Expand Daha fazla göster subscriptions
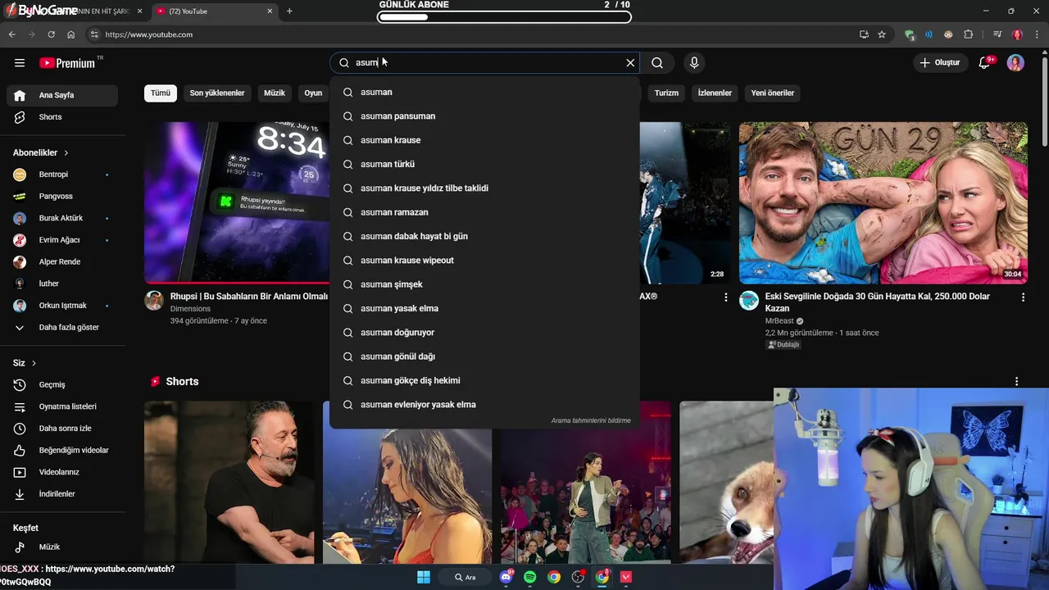The height and width of the screenshot is (590, 1049). click(62, 327)
